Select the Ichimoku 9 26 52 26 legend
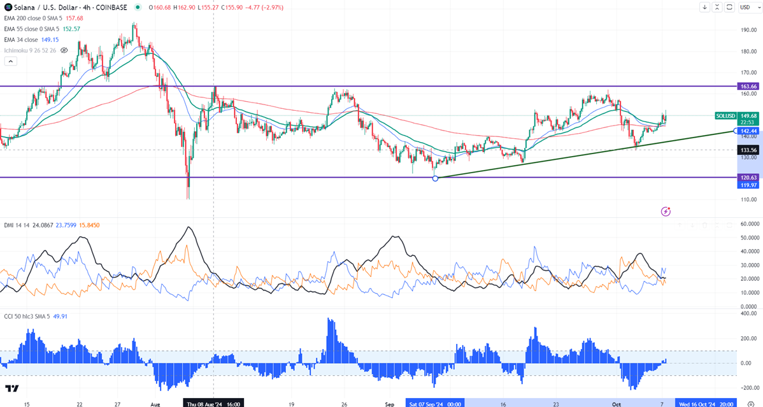This screenshot has width=763, height=407. point(30,50)
